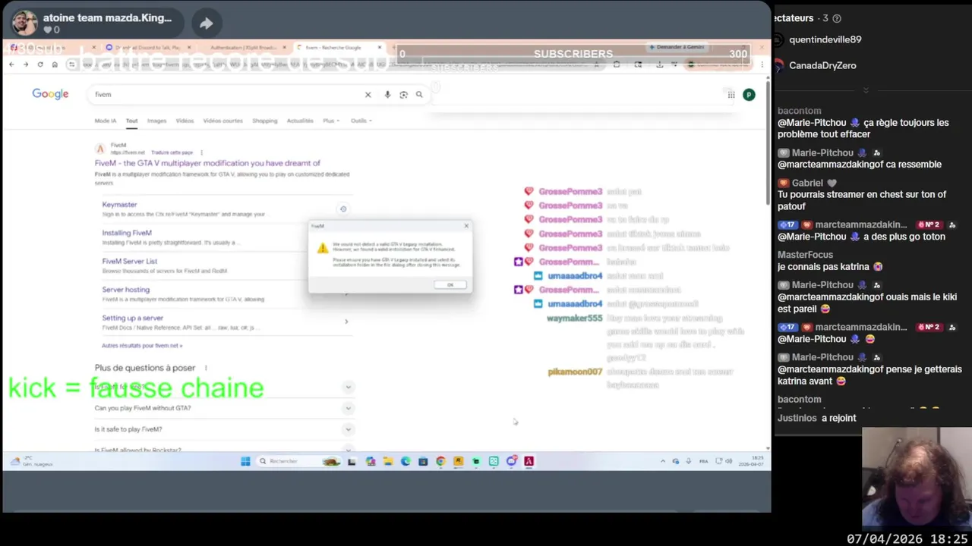This screenshot has height=546, width=972.
Task: Click the heart likes counter under the streamer name
Action: pyautogui.click(x=52, y=30)
